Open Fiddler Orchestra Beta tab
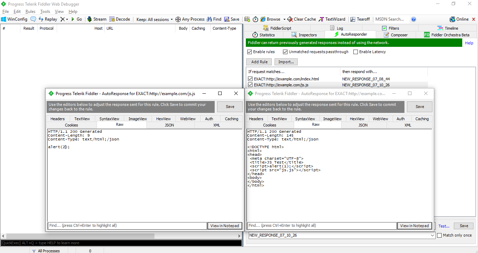This screenshot has width=478, height=253. [x=447, y=35]
